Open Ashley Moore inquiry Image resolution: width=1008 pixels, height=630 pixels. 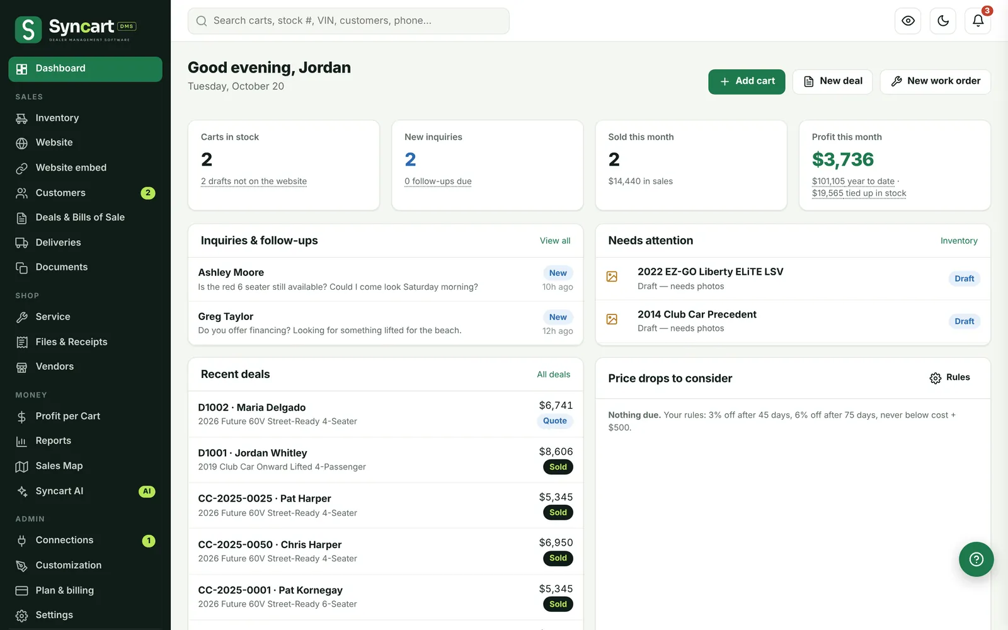[386, 280]
